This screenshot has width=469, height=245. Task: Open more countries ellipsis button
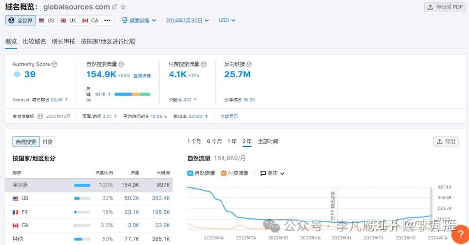(x=107, y=21)
